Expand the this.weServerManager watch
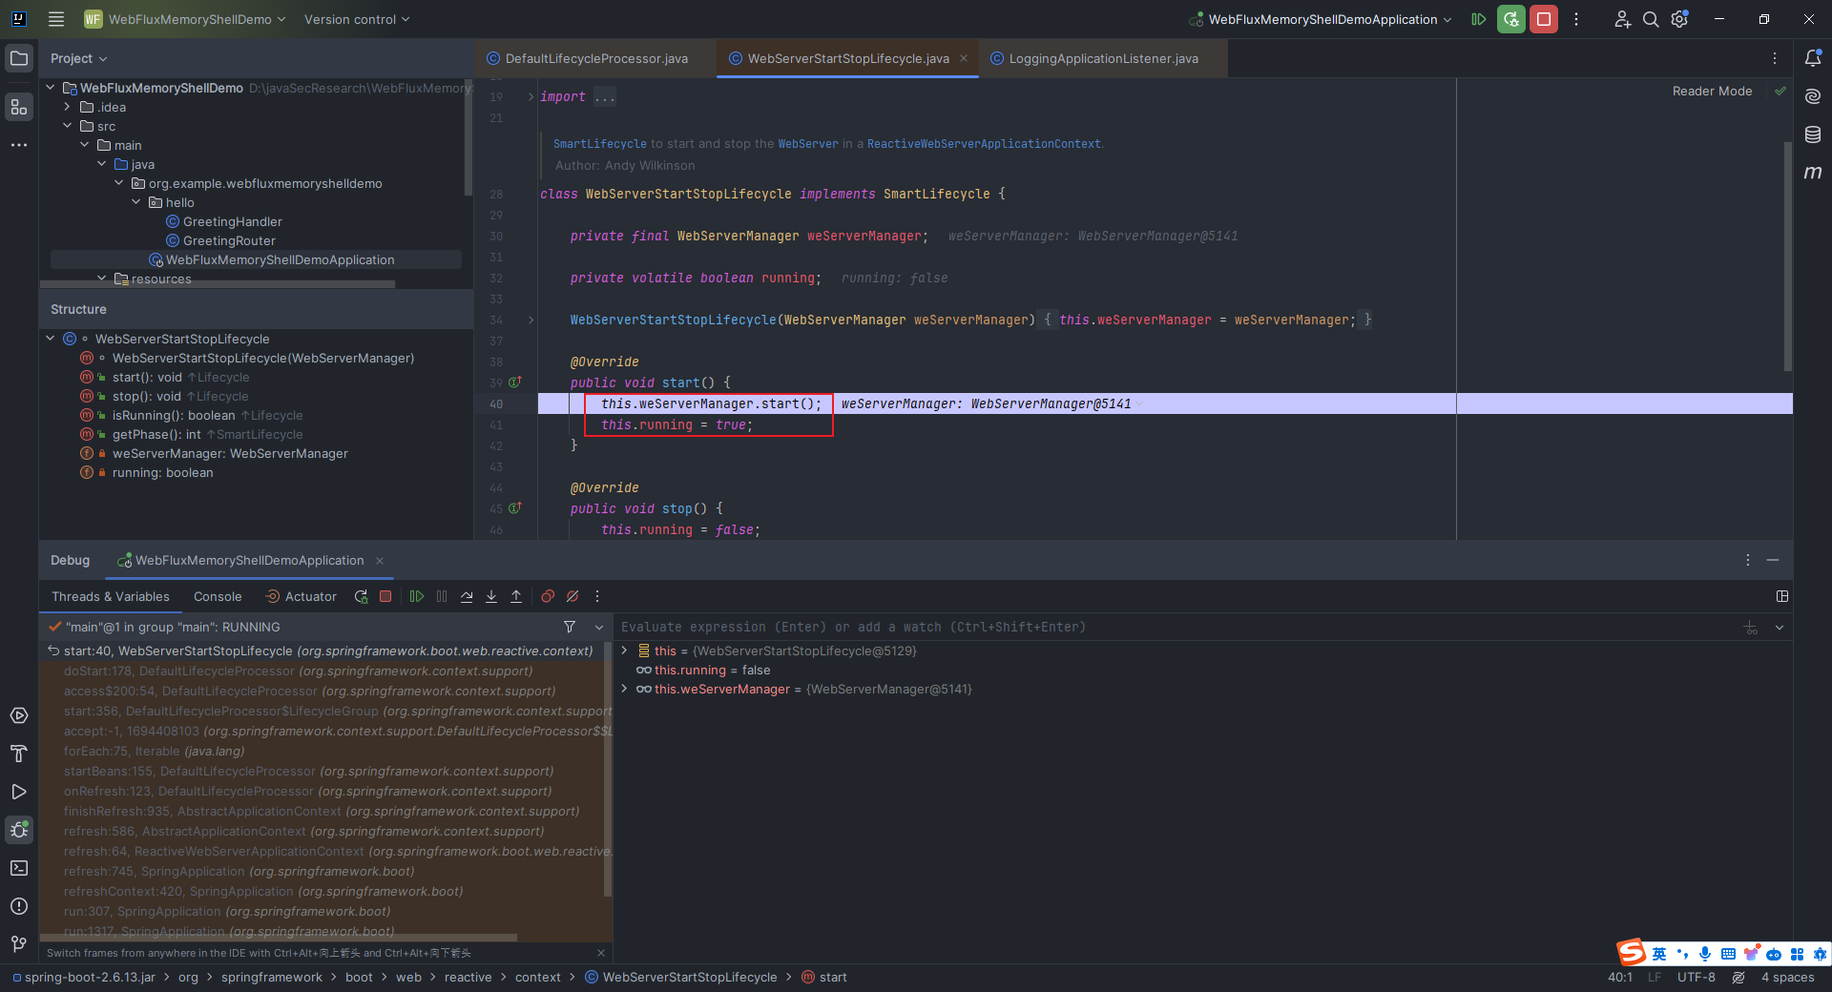Image resolution: width=1832 pixels, height=992 pixels. [x=625, y=689]
